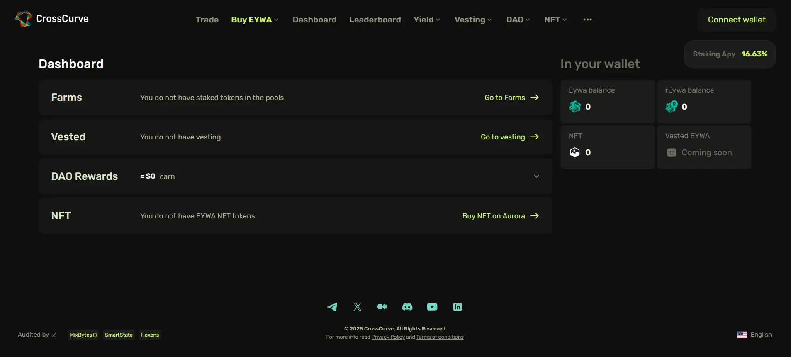Open the YouTube channel icon

click(432, 307)
